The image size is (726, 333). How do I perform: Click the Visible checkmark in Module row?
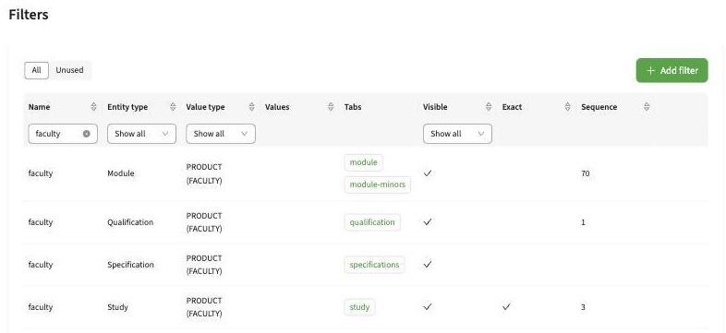tap(428, 173)
